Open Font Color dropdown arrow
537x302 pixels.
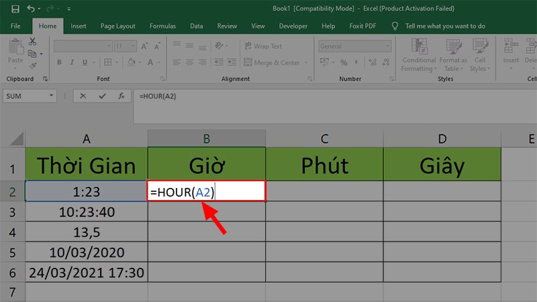(x=159, y=62)
